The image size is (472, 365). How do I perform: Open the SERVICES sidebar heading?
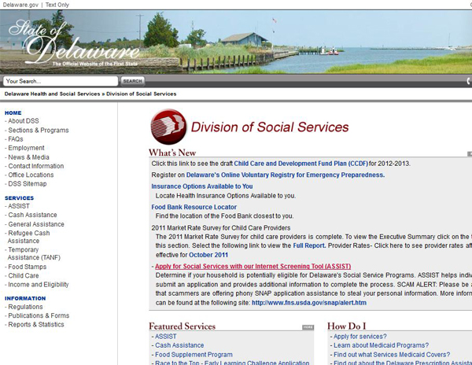(x=19, y=198)
